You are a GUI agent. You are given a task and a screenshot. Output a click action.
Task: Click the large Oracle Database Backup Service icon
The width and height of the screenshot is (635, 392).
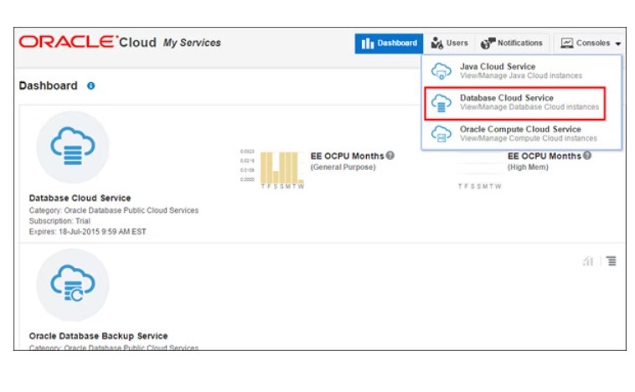[x=73, y=285]
